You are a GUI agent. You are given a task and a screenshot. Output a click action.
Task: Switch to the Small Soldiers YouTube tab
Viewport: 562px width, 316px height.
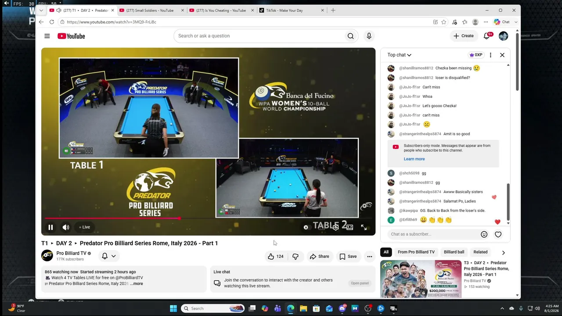click(x=150, y=11)
